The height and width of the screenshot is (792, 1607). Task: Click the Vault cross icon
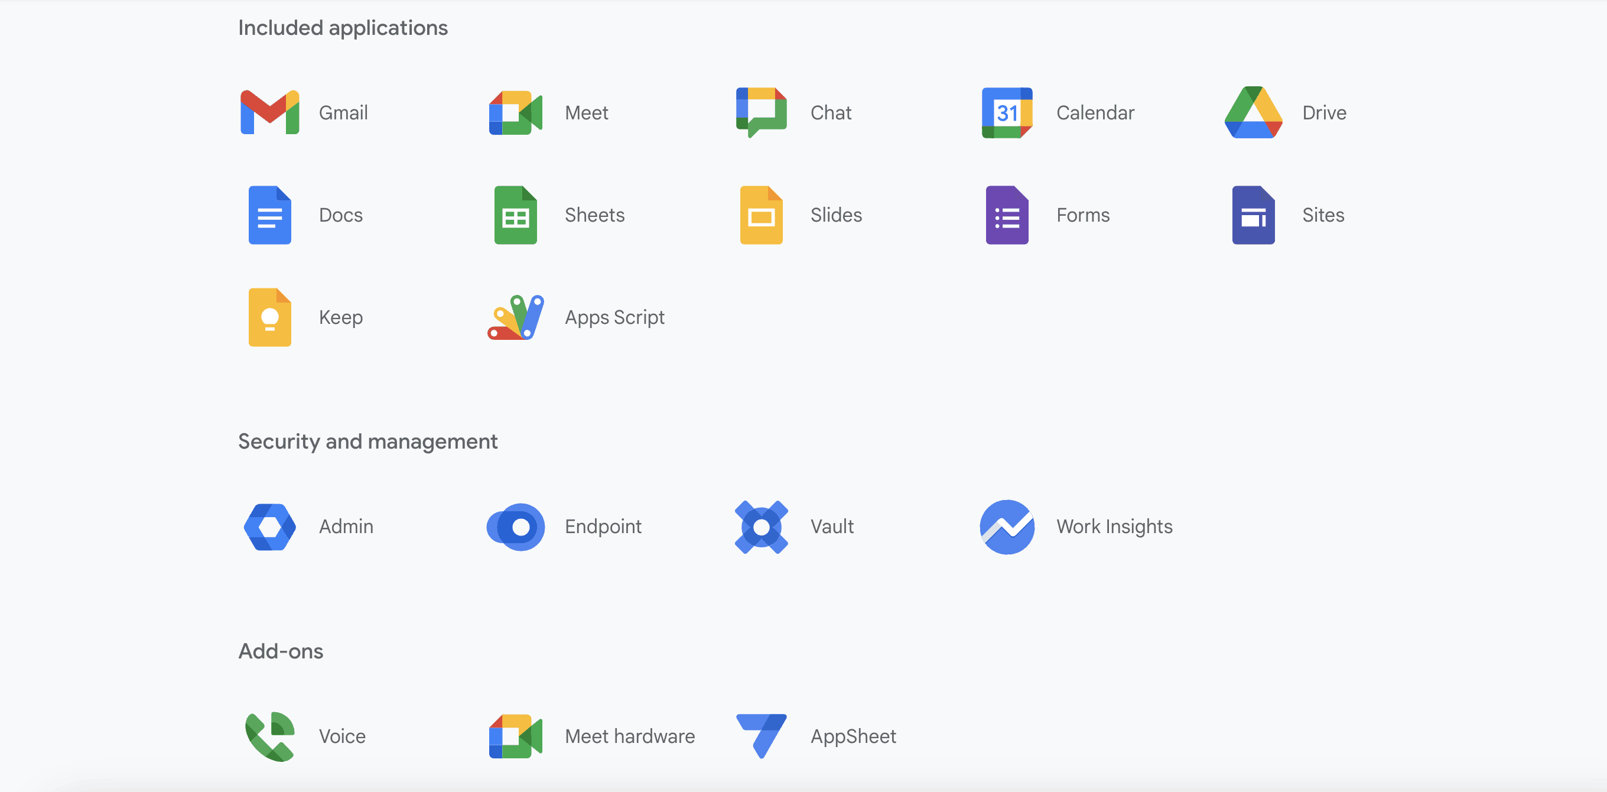pos(761,527)
